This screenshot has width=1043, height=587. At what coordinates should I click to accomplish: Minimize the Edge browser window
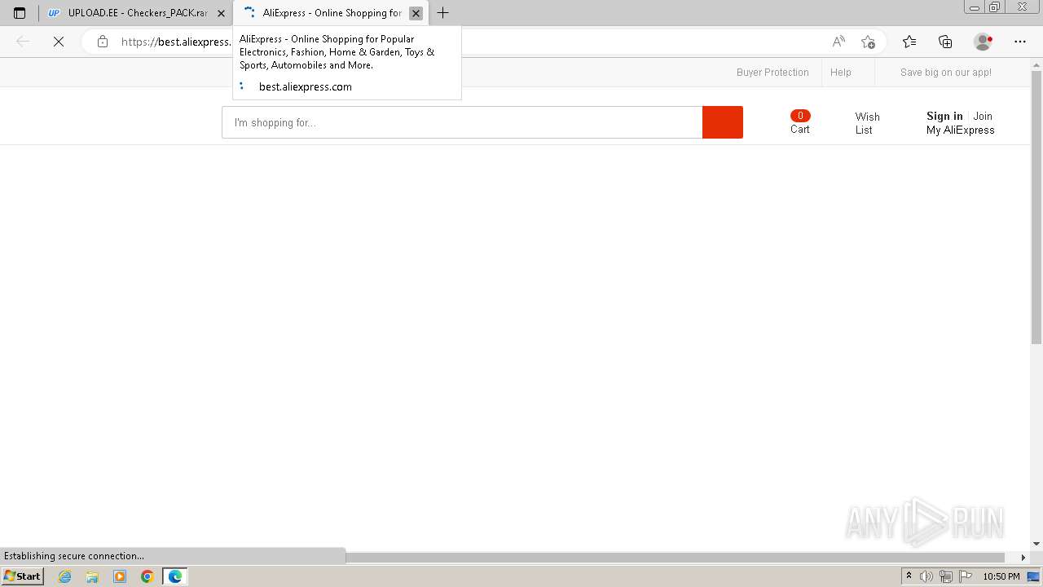point(974,7)
